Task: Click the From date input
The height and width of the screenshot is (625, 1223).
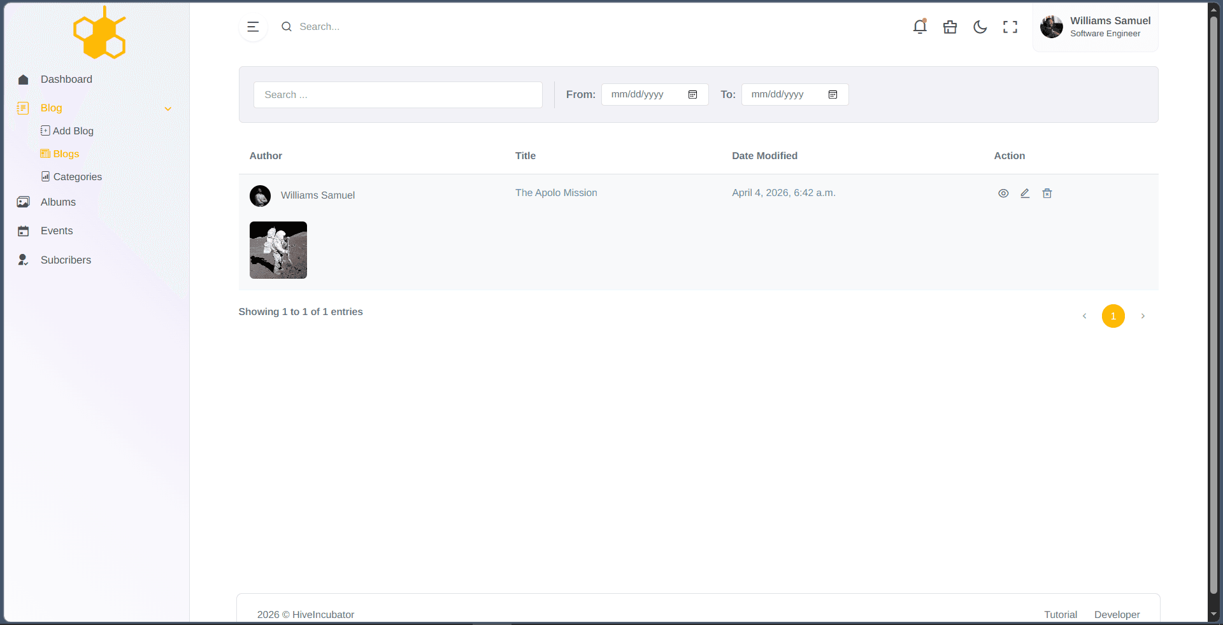Action: coord(655,94)
